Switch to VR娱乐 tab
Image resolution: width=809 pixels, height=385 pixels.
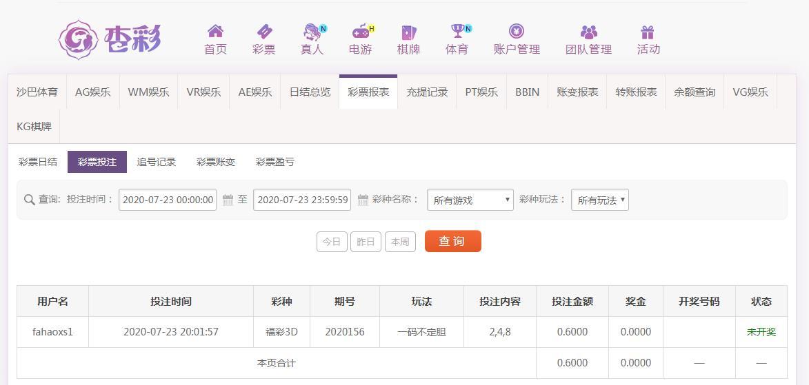203,92
